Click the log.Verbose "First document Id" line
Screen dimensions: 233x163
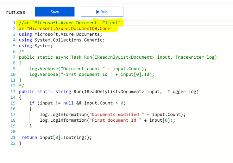[92, 74]
